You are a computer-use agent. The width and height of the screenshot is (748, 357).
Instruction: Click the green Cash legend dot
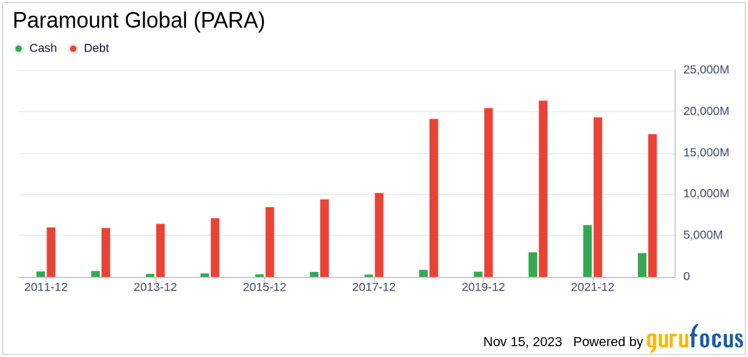point(19,49)
